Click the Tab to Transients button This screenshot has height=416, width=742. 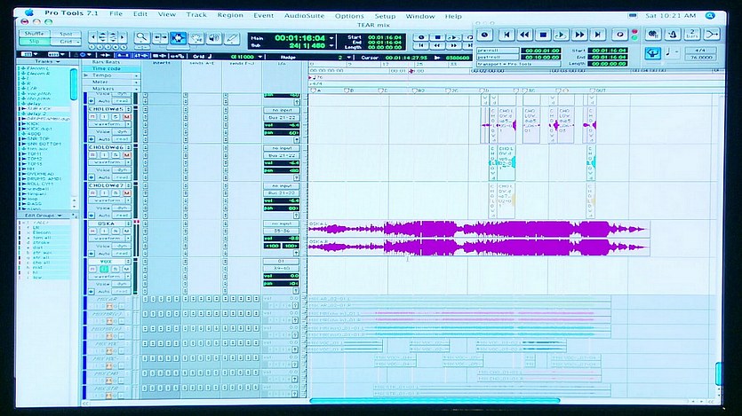click(x=104, y=56)
